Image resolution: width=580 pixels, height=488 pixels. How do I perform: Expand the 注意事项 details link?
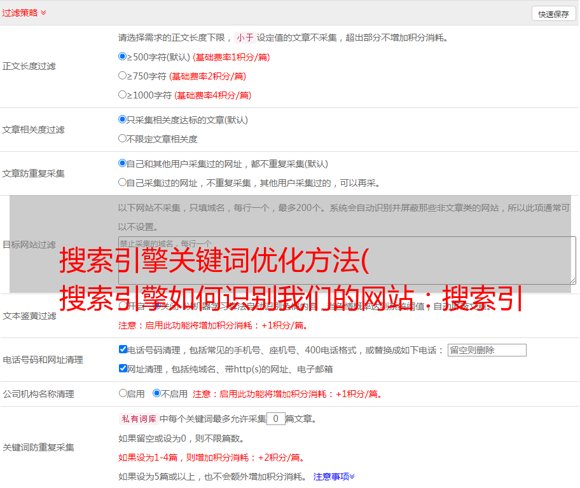click(x=334, y=476)
